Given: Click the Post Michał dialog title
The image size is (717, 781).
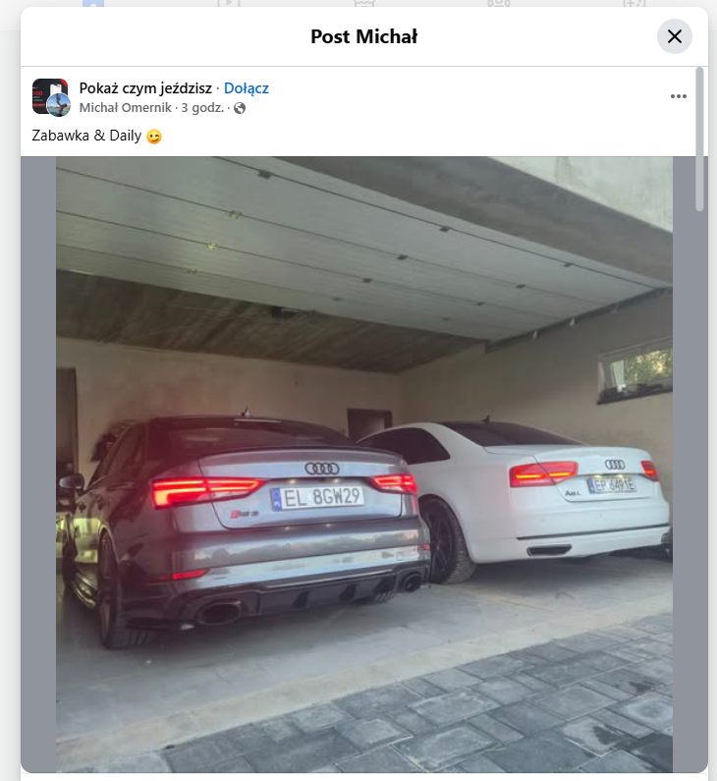Looking at the screenshot, I should 364,36.
